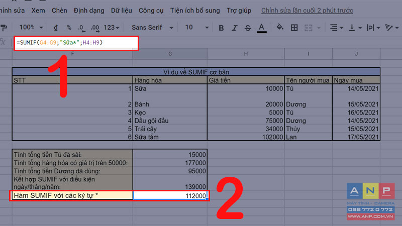Open the Tiện ích bổ sung menu

[195, 11]
